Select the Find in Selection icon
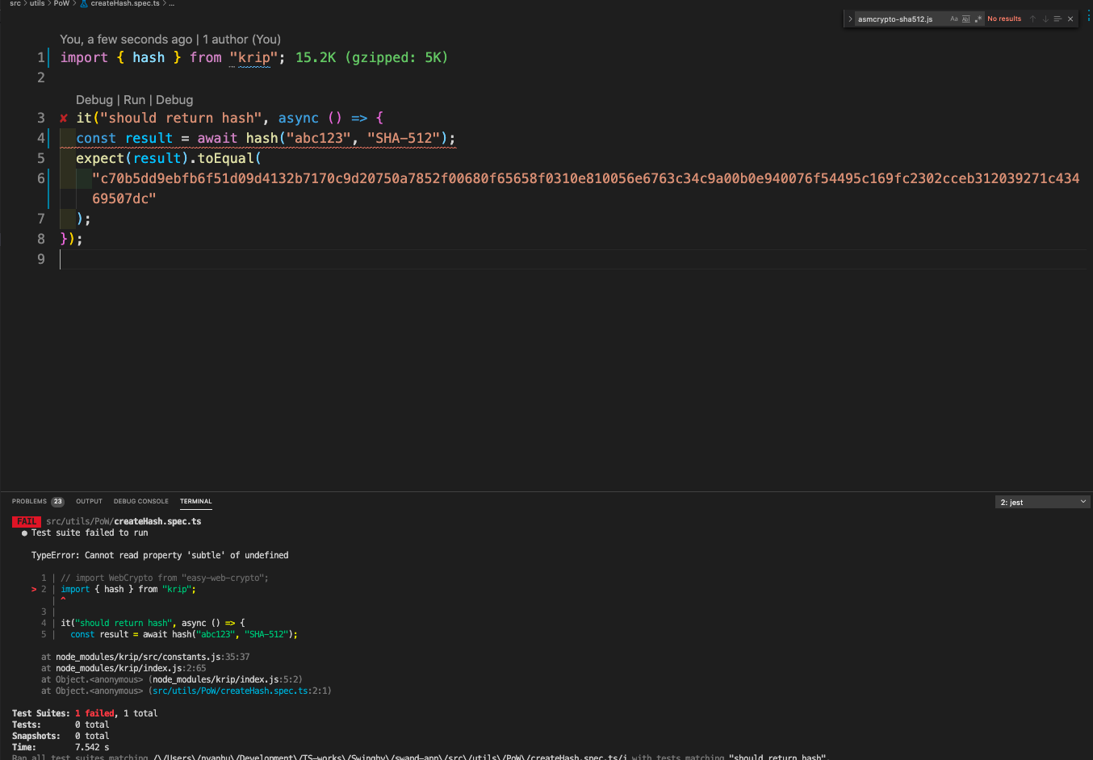This screenshot has width=1093, height=760. [1057, 19]
